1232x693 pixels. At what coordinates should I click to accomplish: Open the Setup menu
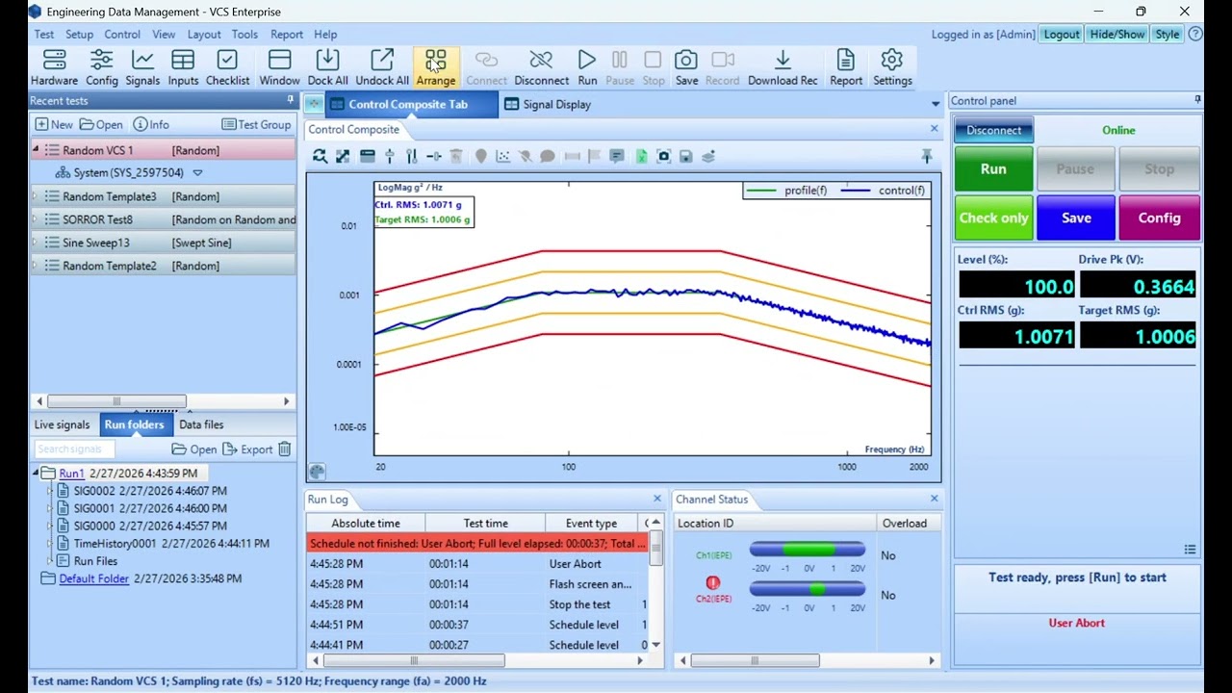79,35
